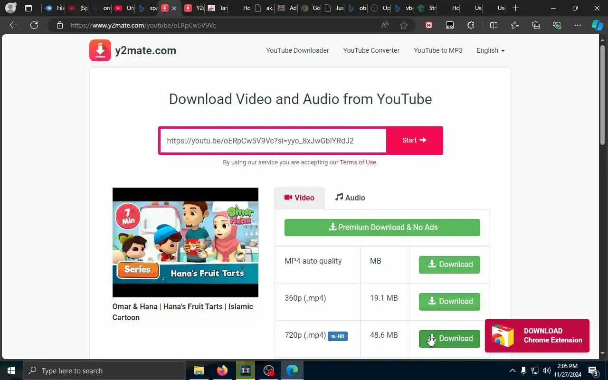Launch Firefox from the taskbar
Image resolution: width=608 pixels, height=380 pixels.
222,370
